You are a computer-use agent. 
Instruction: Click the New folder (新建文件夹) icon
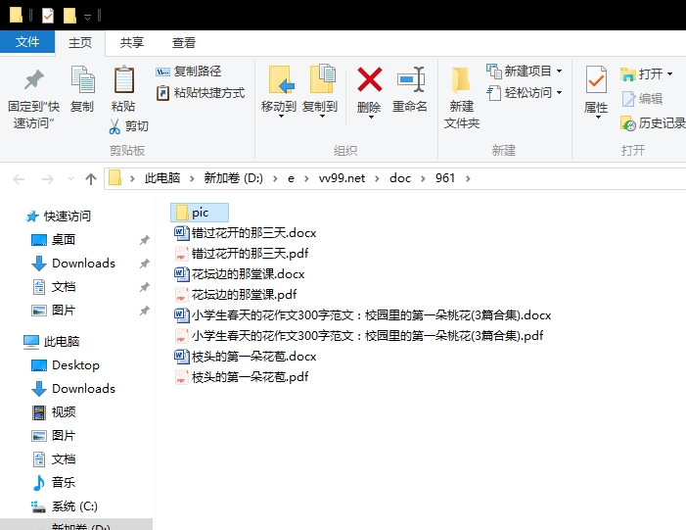(x=461, y=79)
